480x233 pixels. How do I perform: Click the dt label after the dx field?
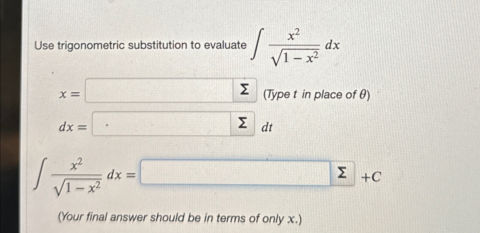pyautogui.click(x=267, y=126)
